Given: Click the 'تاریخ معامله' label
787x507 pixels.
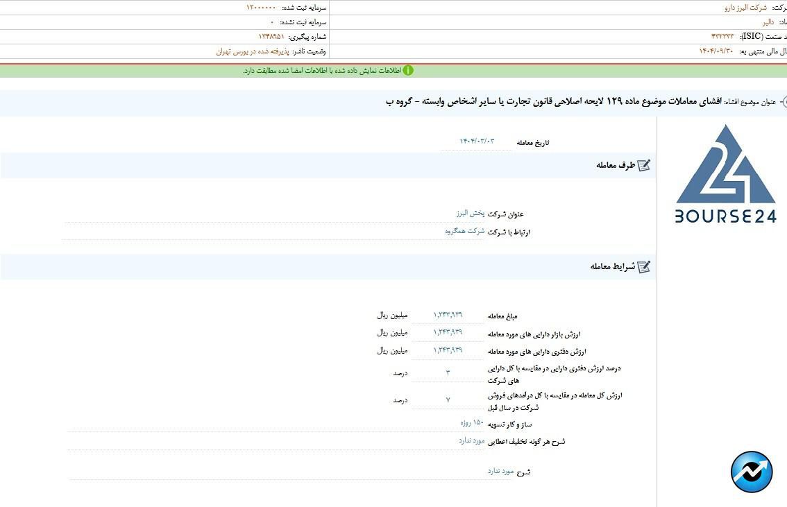Looking at the screenshot, I should 533,143.
